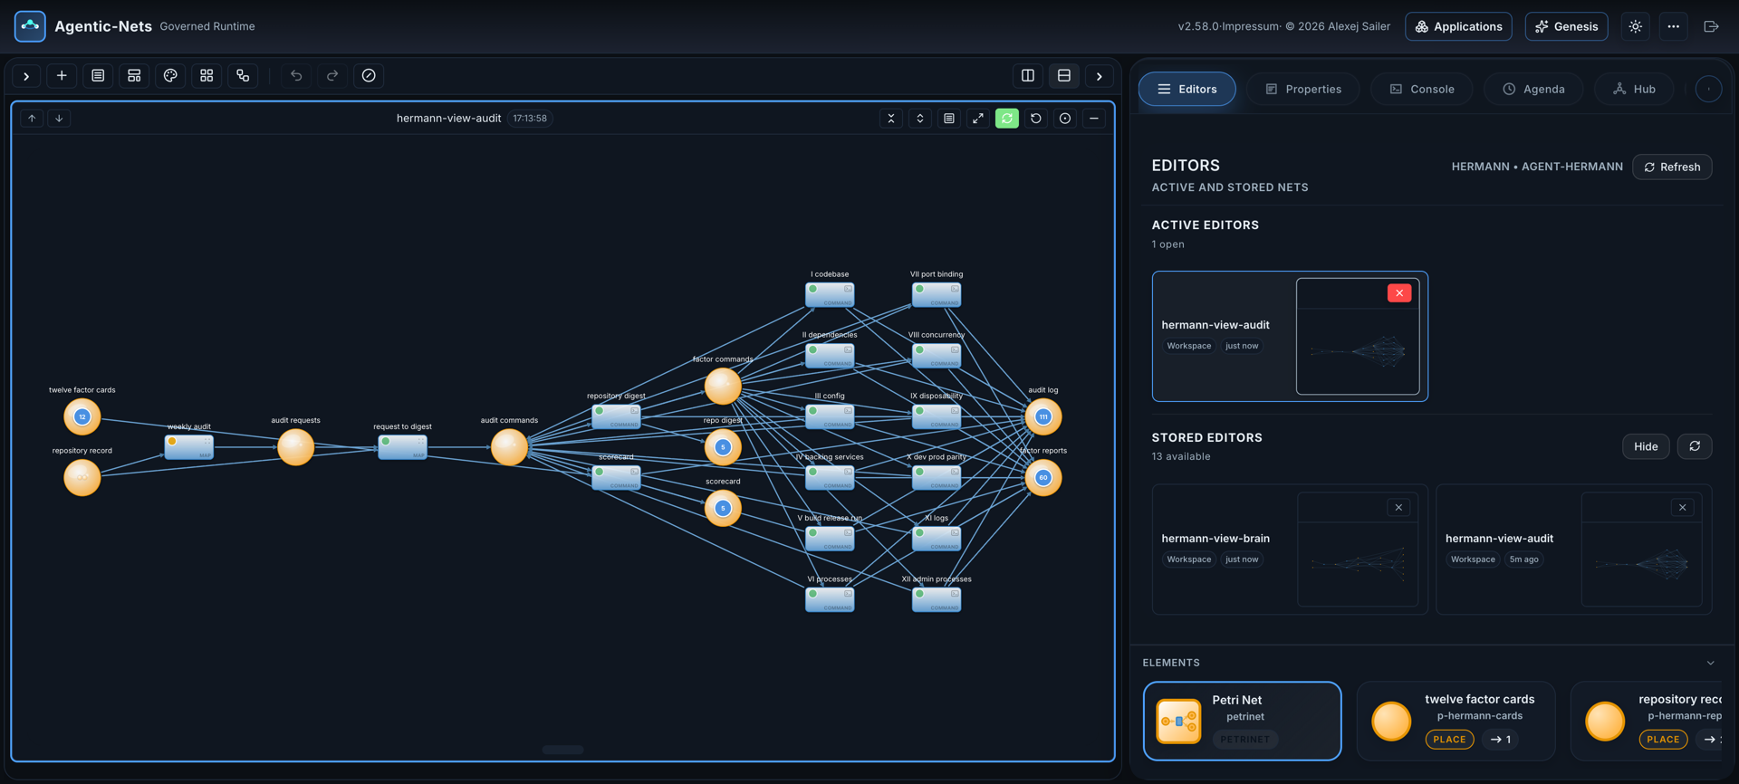1739x784 pixels.
Task: Switch to stacked rows layout
Action: tap(1064, 76)
